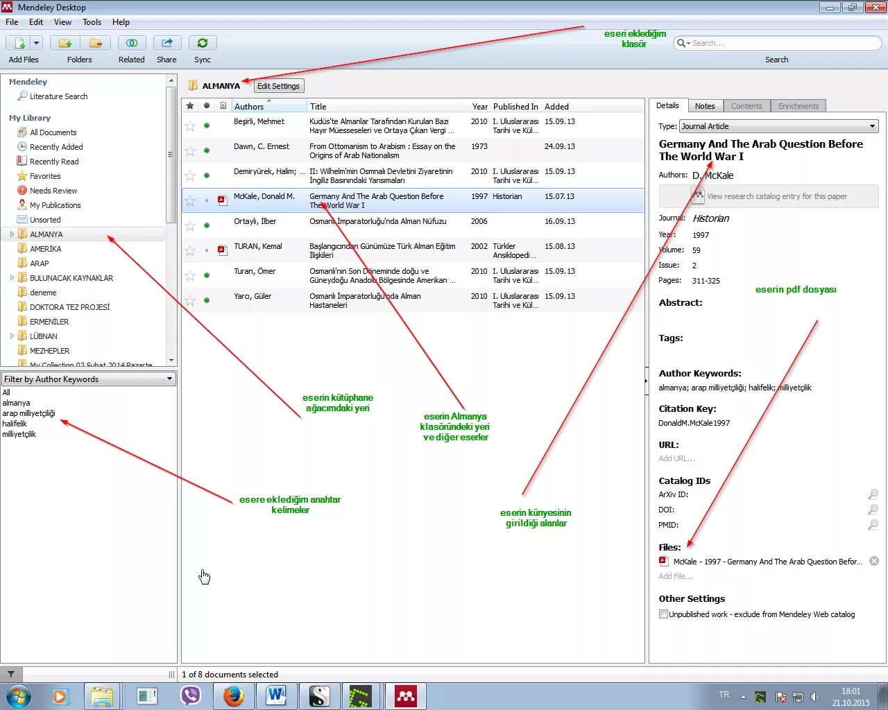Open the Add Files dropdown arrow
The height and width of the screenshot is (710, 888).
pyautogui.click(x=37, y=43)
